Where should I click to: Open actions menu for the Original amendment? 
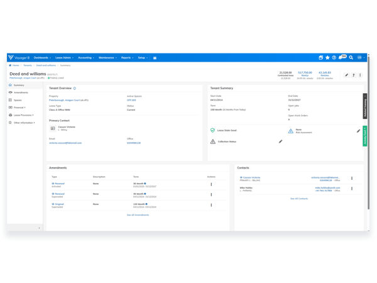(x=211, y=205)
